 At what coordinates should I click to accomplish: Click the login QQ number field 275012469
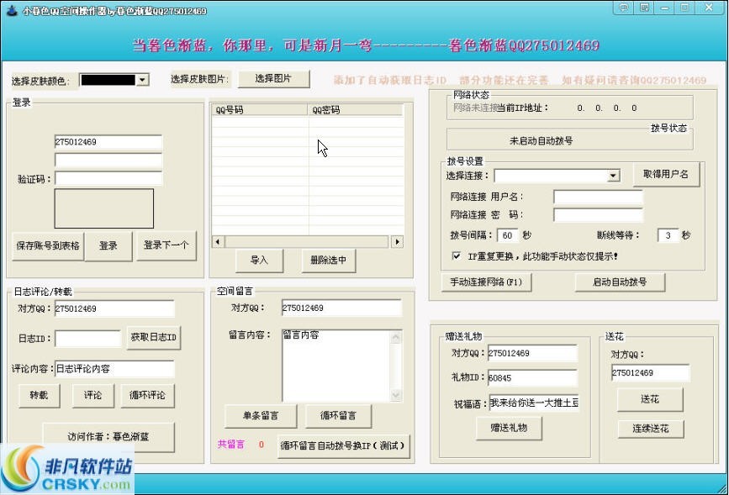coord(108,142)
